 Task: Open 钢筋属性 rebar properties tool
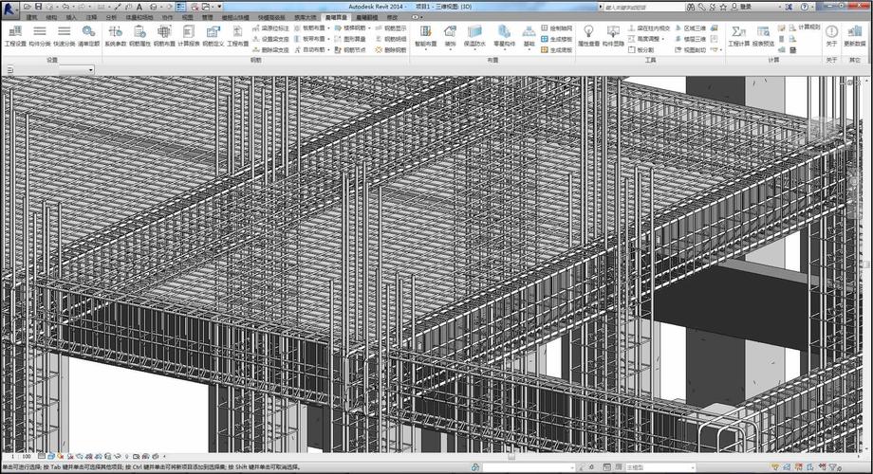coord(139,36)
